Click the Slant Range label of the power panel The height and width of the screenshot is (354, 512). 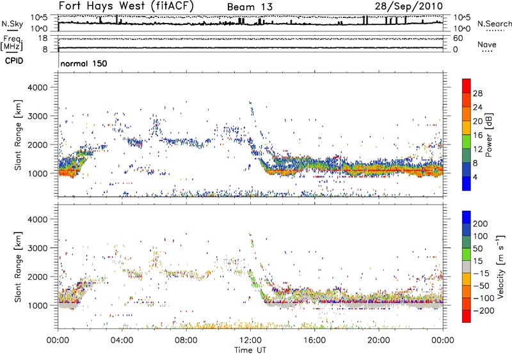point(18,135)
